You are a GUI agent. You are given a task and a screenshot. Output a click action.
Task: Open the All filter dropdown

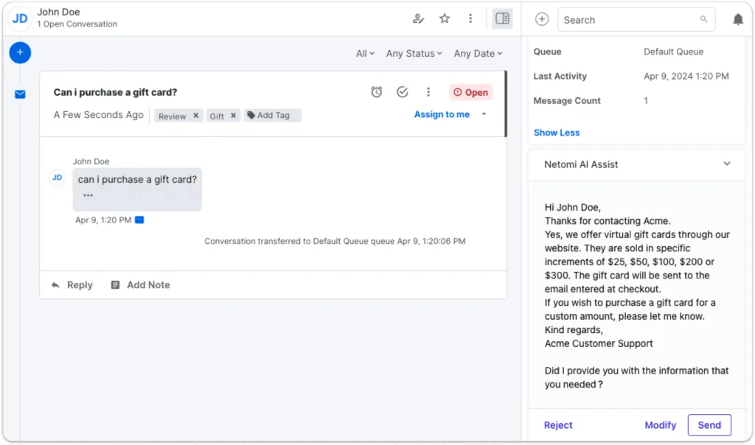[366, 53]
